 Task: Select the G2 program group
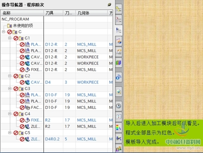coord(27,76)
